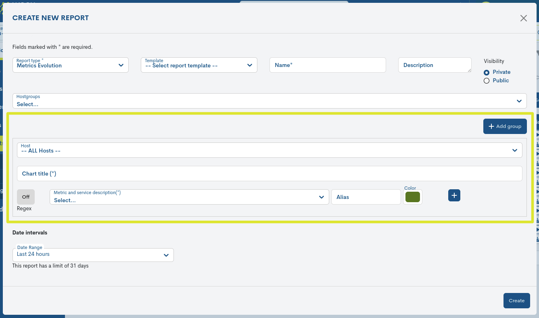This screenshot has height=318, width=539.
Task: Open the report Template dropdown
Action: pos(199,65)
